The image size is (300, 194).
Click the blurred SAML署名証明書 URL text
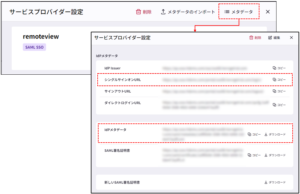(x=203, y=155)
